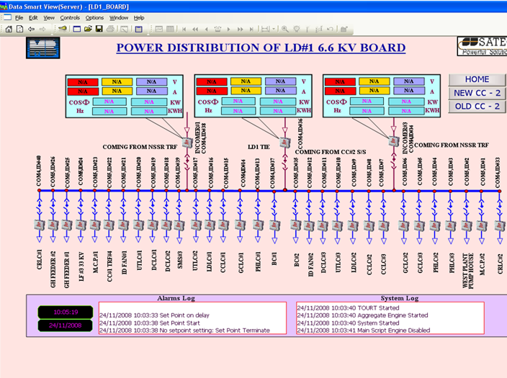Click the blue MB company logo

click(x=43, y=48)
